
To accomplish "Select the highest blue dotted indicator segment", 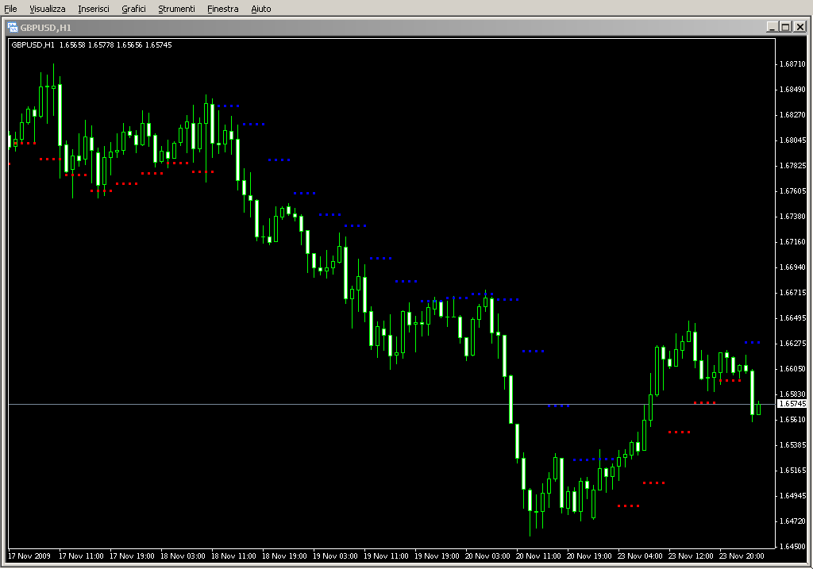I will point(229,106).
